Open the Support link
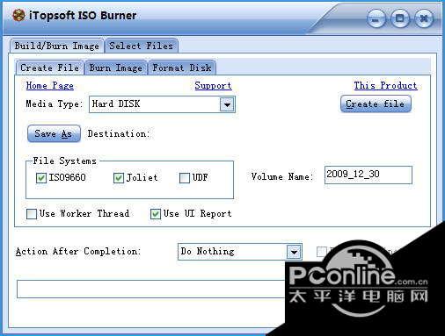 coord(213,85)
